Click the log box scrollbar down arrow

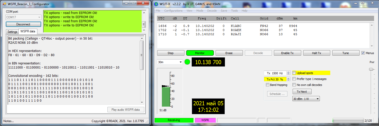coord(144,30)
